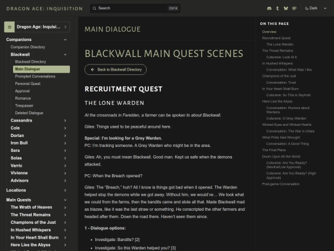Screen dimensions: 334x251
Task: Open In Hushed Whispers in sidebar
Action: 31,230
